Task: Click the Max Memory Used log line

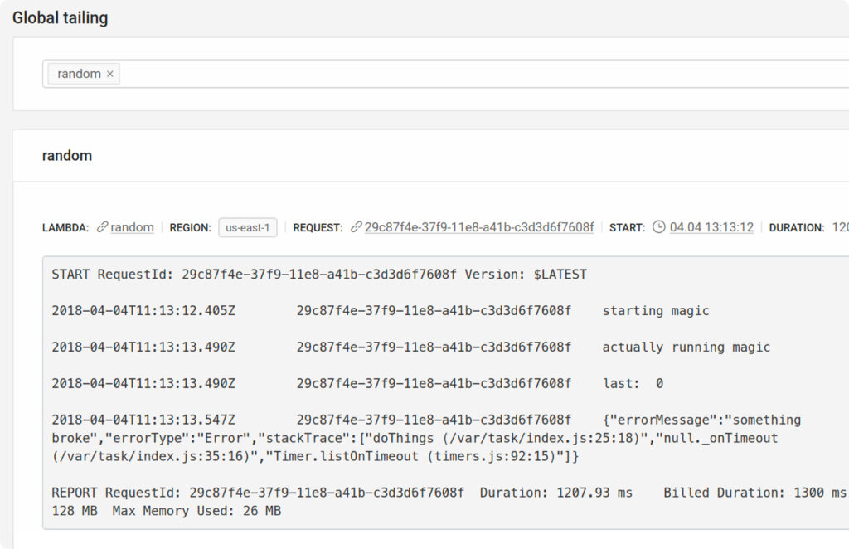Action: 166,511
